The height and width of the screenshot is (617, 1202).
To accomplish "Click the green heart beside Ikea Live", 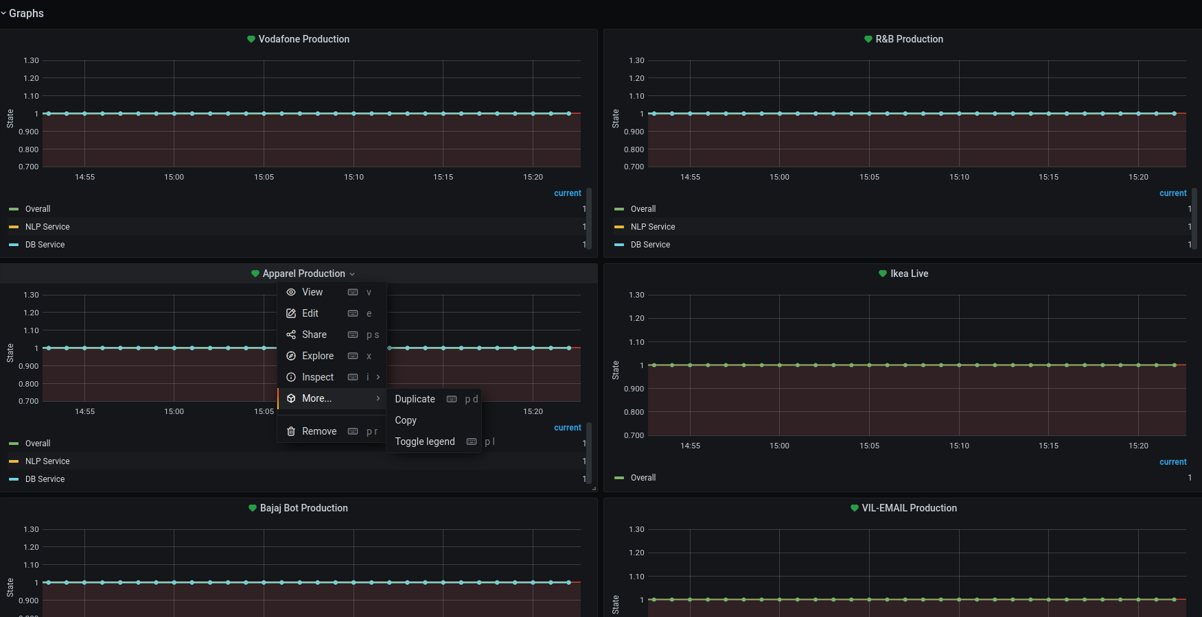I will (x=883, y=274).
